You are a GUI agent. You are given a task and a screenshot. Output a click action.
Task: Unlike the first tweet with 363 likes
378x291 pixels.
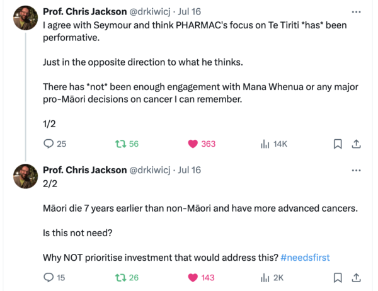(x=193, y=144)
